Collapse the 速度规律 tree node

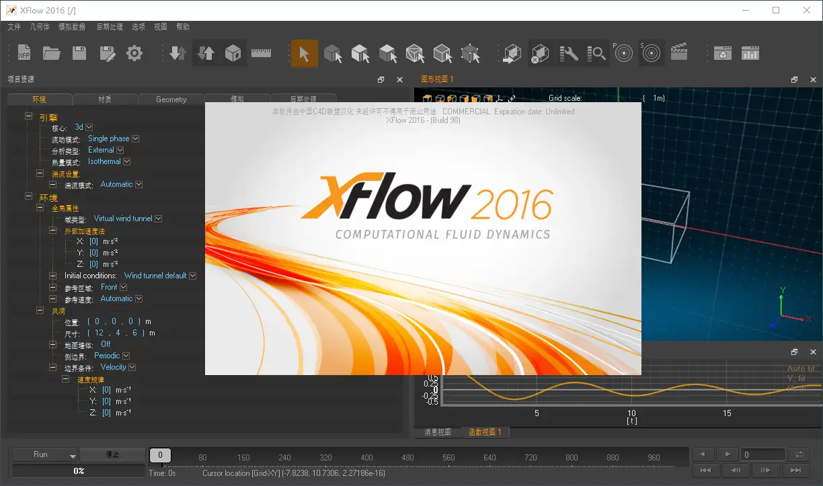[x=65, y=379]
